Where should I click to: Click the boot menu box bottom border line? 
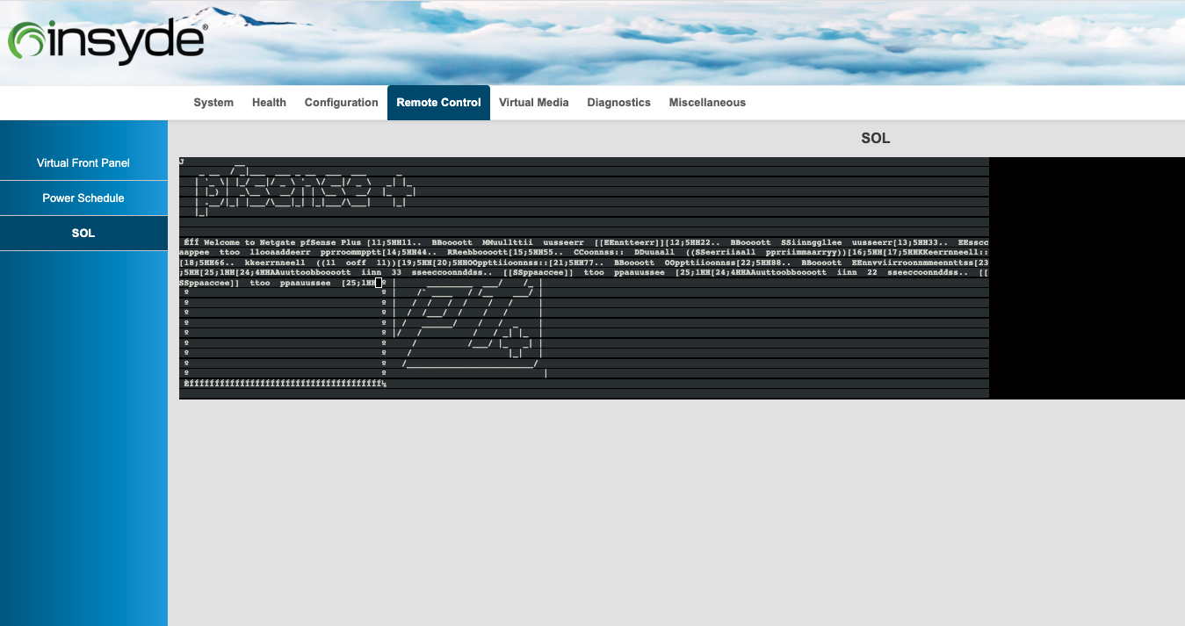coord(285,384)
